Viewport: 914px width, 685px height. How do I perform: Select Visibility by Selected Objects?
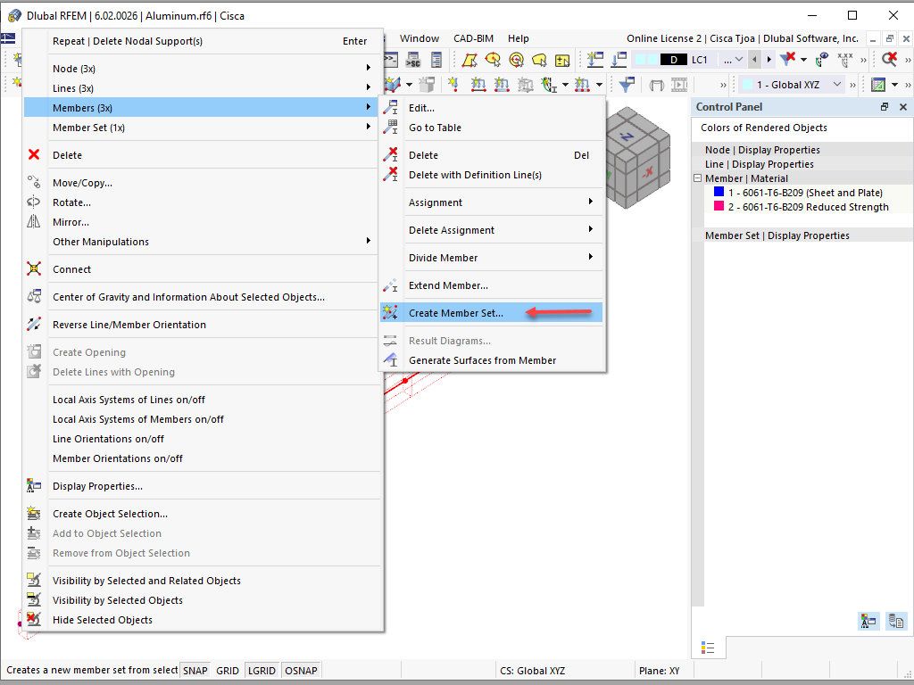202,600
